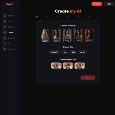The width and height of the screenshot is (115, 115).
Task: Click the Next button
Action: pos(88,78)
